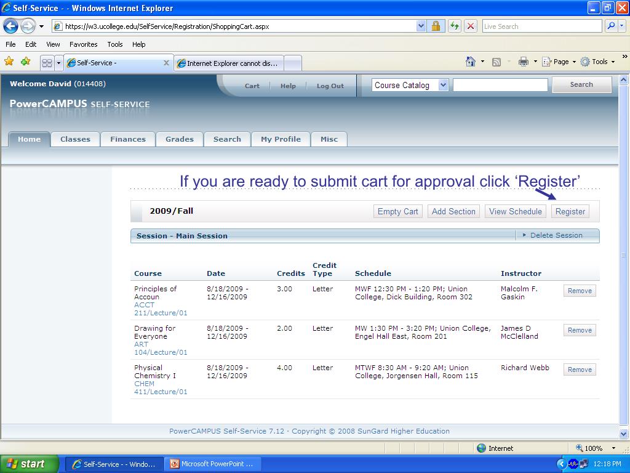Open the Quick Tabs grid icon
This screenshot has height=473, width=630.
click(x=47, y=63)
